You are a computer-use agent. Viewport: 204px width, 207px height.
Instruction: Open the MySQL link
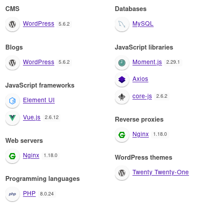point(143,24)
